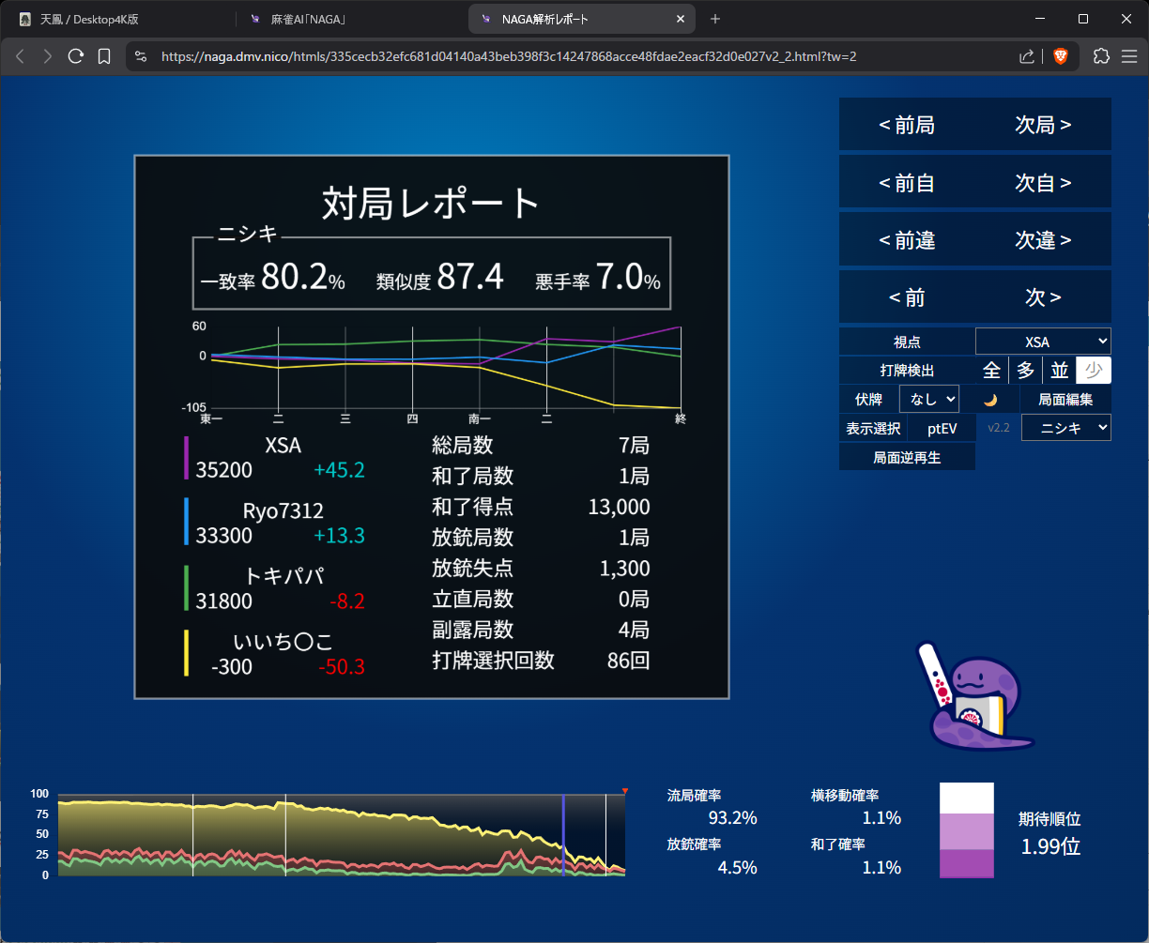The height and width of the screenshot is (943, 1149).
Task: Click the Brave Shields lion icon
Action: (x=1060, y=56)
